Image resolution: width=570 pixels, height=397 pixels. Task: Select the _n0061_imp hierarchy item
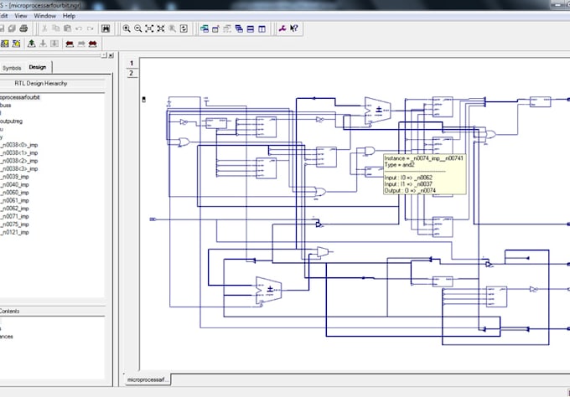15,200
